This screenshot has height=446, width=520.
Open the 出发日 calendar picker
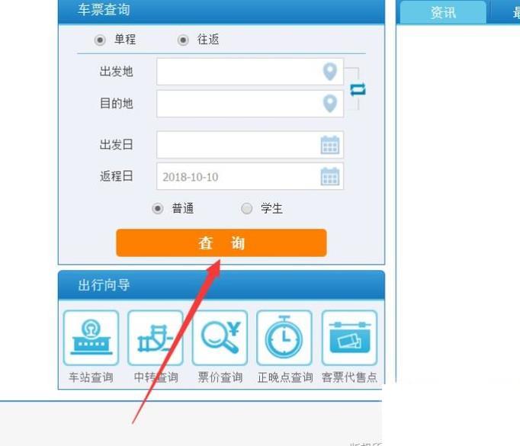pos(330,145)
